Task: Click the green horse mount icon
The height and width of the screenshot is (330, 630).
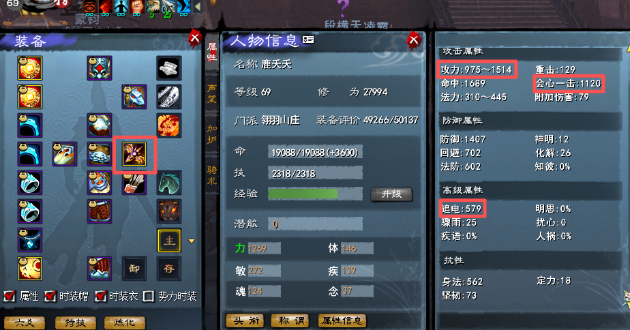Action: [169, 183]
